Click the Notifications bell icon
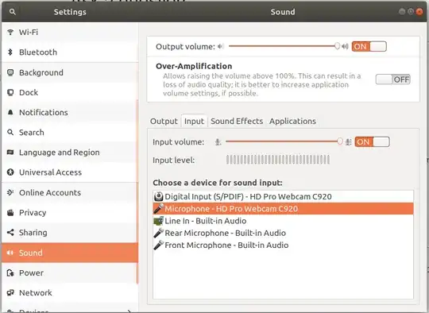Image resolution: width=429 pixels, height=313 pixels. [10, 112]
